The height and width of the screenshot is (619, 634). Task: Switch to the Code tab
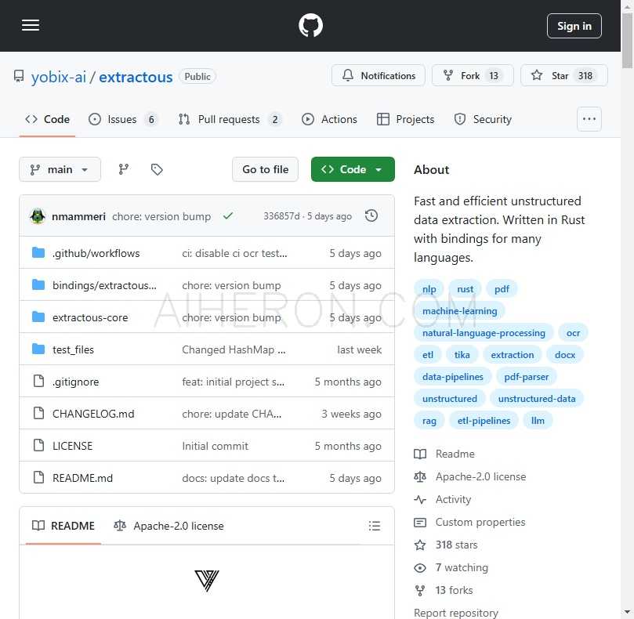[47, 119]
